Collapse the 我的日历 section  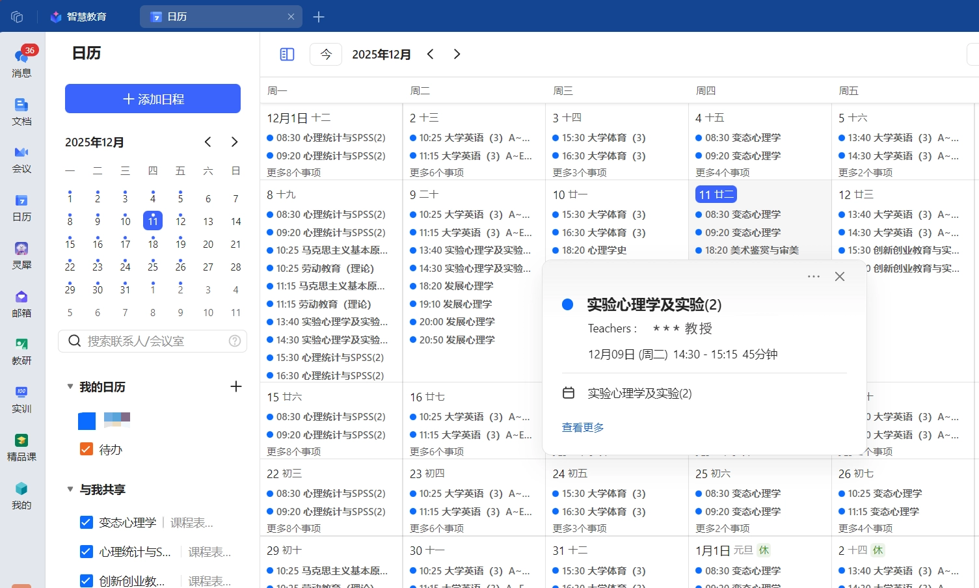pos(70,387)
